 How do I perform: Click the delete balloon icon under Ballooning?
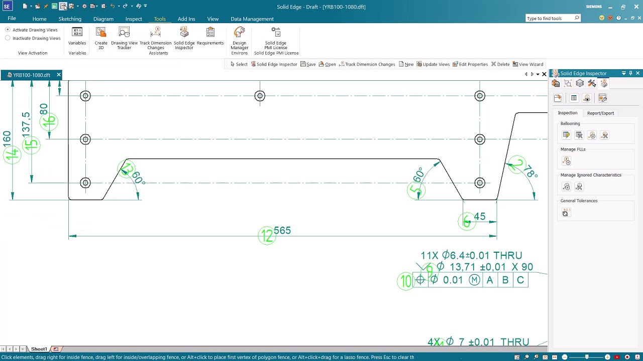604,135
